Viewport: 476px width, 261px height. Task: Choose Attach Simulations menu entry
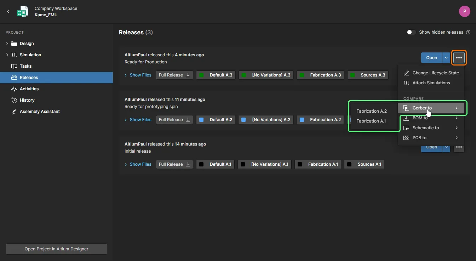pyautogui.click(x=431, y=83)
